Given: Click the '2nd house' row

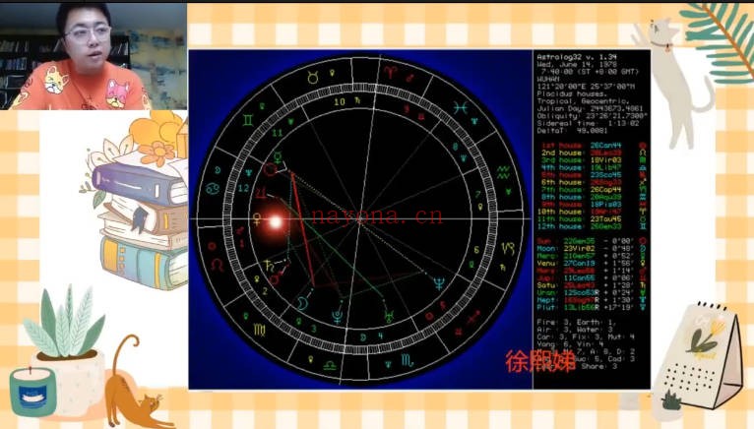Looking at the screenshot, I should 594,153.
